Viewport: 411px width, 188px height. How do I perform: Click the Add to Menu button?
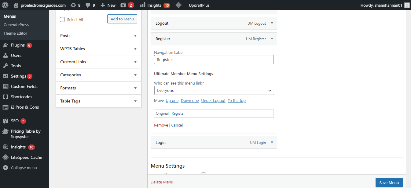point(122,19)
